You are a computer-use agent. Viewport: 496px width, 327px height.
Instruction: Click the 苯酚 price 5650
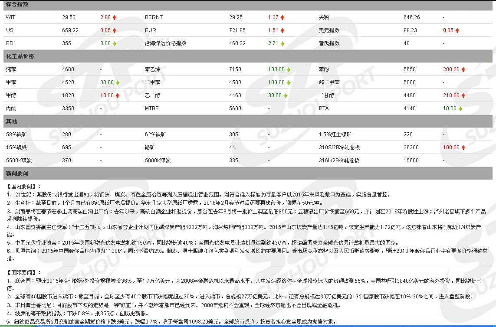click(x=410, y=69)
